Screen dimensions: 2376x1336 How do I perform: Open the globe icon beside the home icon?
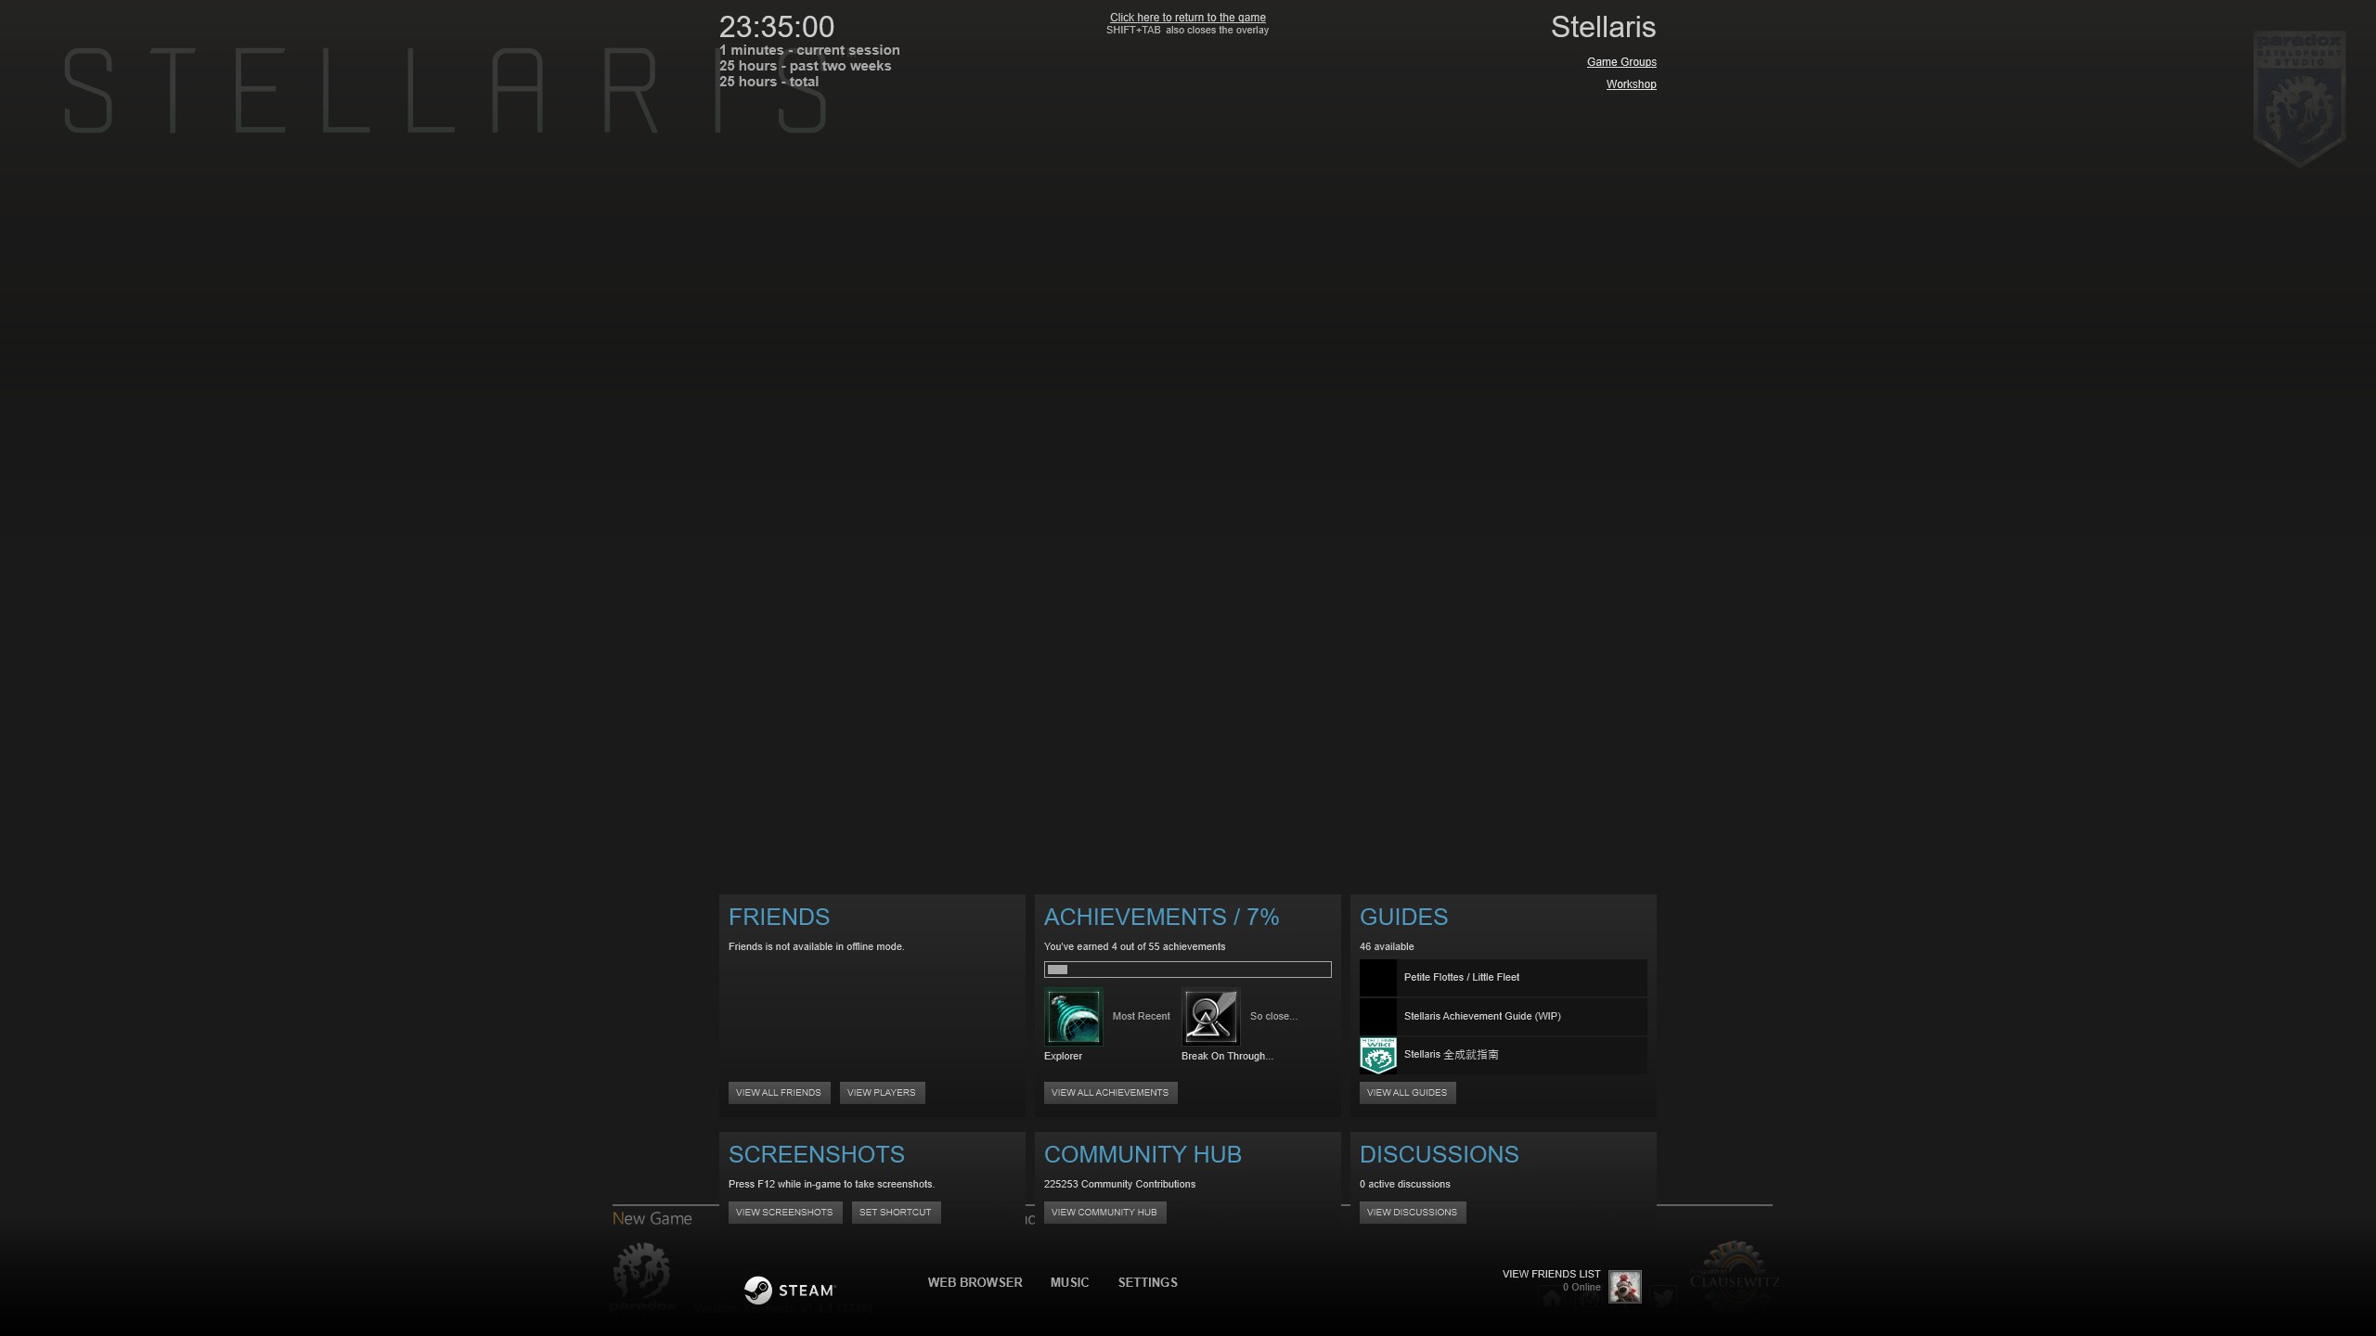coord(1589,1299)
